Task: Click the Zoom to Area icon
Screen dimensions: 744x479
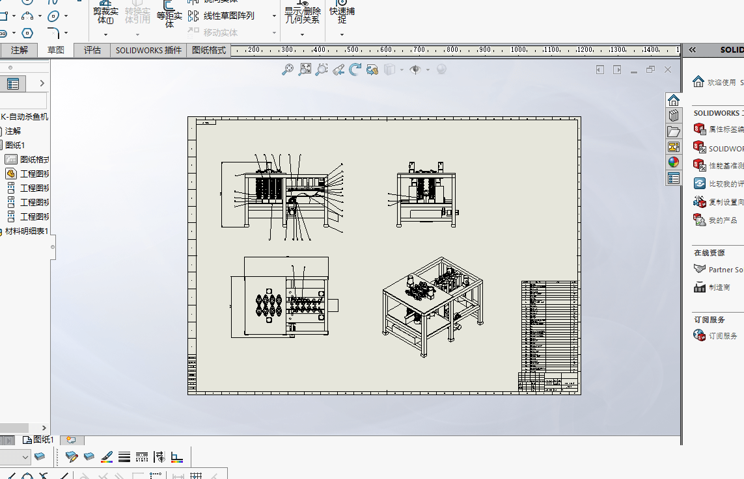Action: [305, 70]
